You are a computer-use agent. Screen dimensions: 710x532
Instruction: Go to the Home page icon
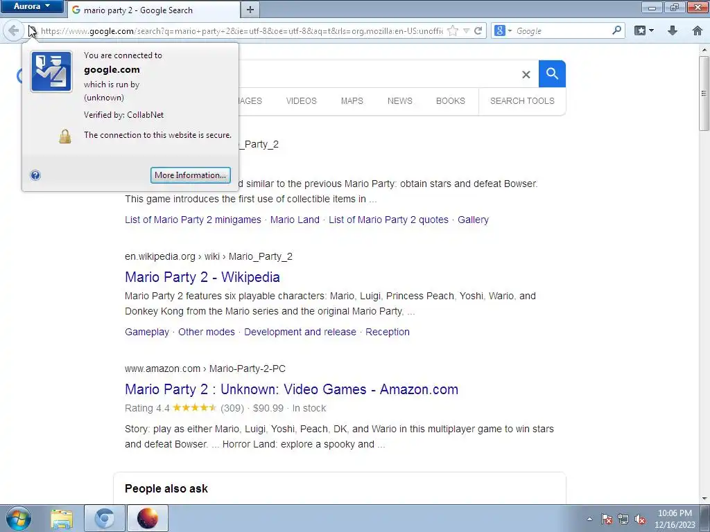[698, 30]
